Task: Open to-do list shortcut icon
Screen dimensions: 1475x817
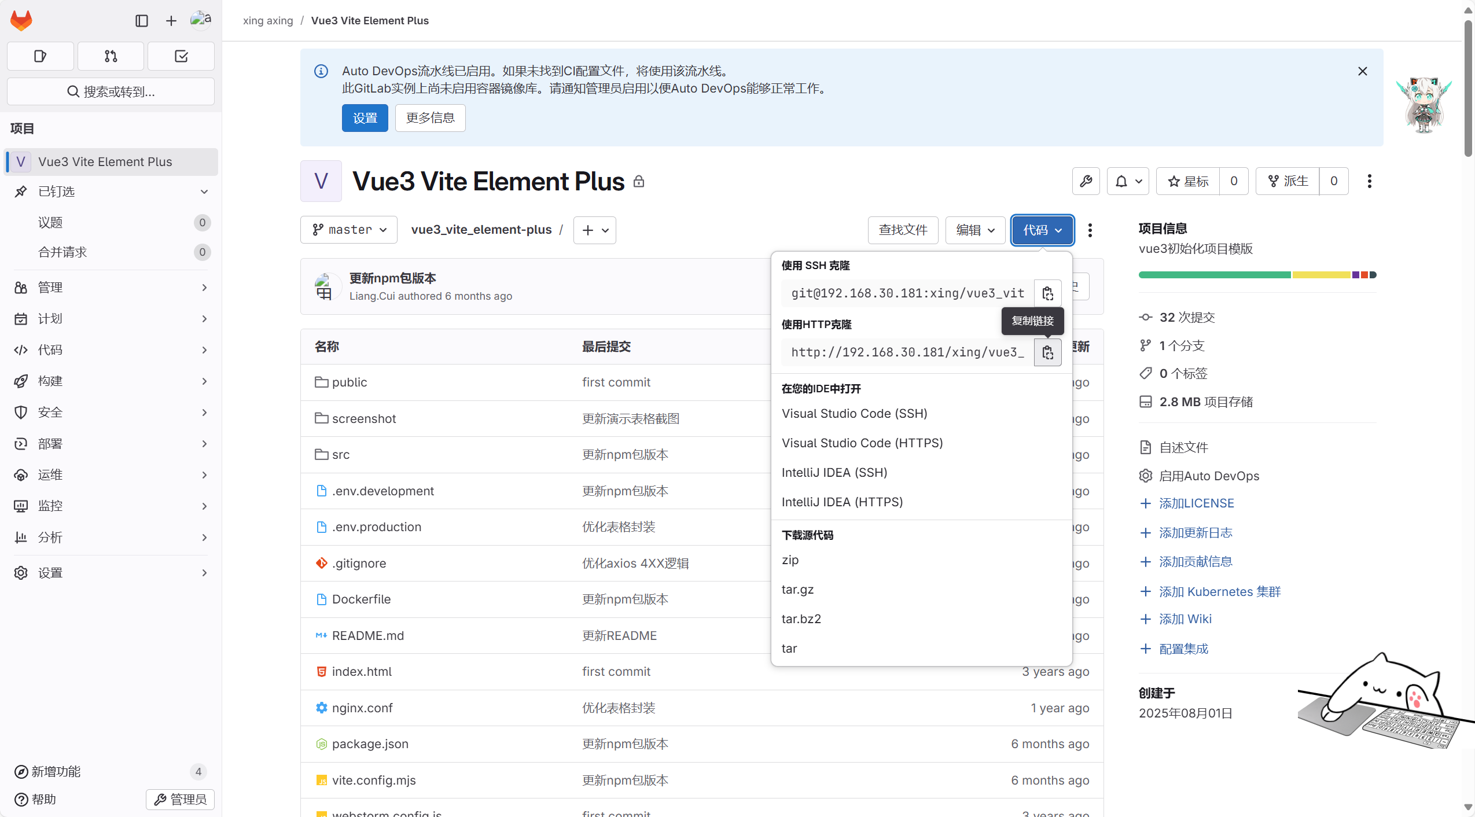Action: [181, 56]
